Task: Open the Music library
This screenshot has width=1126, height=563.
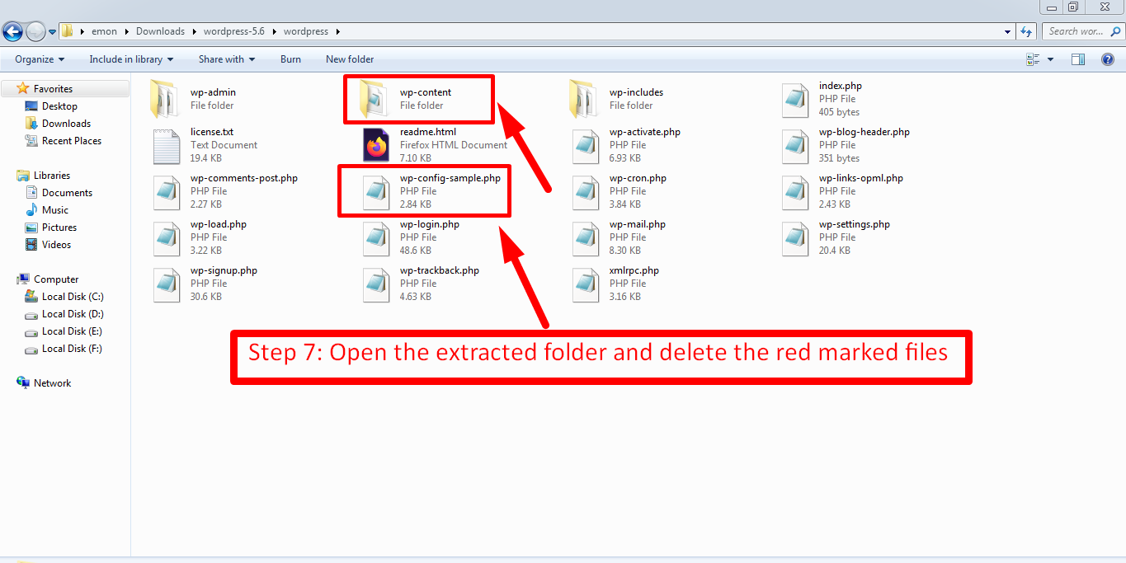Action: pos(55,210)
